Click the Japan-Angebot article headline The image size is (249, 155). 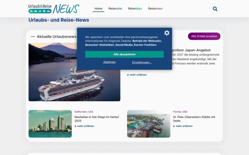tap(191, 50)
